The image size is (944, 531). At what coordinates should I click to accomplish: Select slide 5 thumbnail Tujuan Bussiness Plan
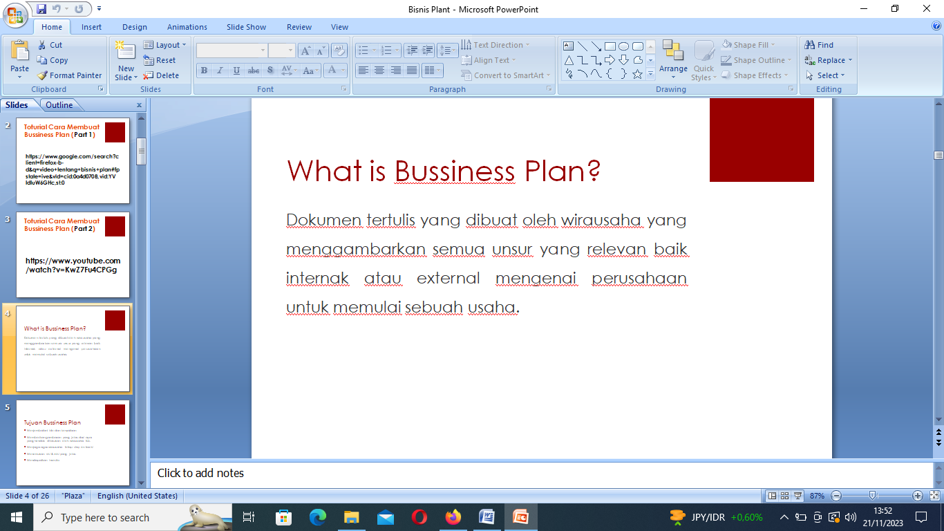click(73, 442)
